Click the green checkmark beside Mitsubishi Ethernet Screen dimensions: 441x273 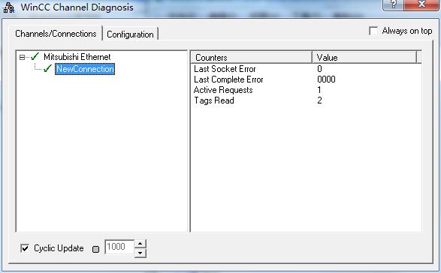point(35,57)
